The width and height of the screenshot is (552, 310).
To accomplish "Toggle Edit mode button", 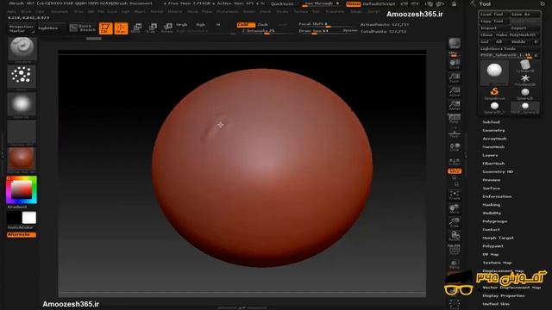I will tap(105, 28).
